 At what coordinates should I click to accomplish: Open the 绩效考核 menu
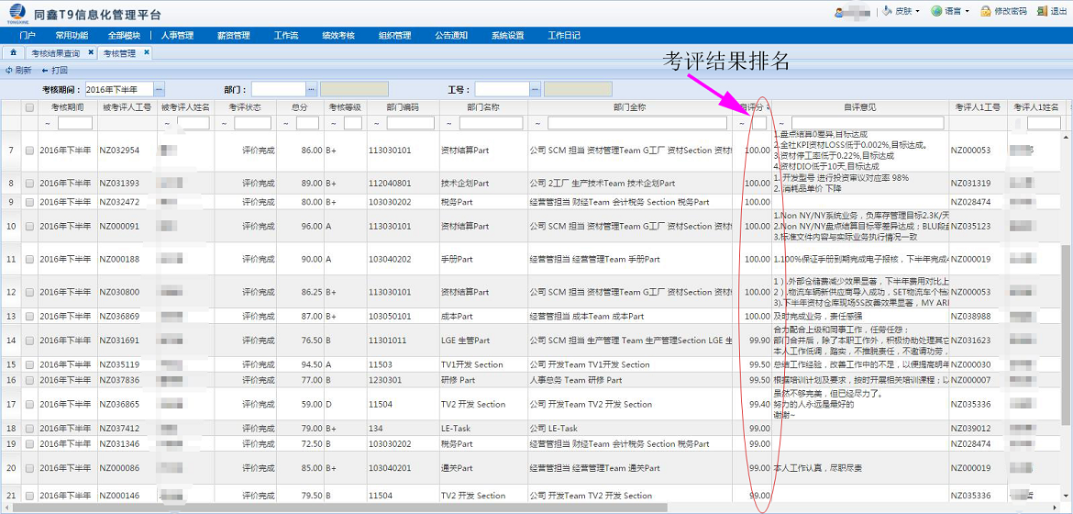(x=337, y=36)
